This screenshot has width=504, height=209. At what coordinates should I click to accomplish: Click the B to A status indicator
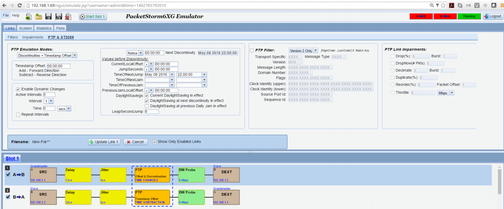445,16
